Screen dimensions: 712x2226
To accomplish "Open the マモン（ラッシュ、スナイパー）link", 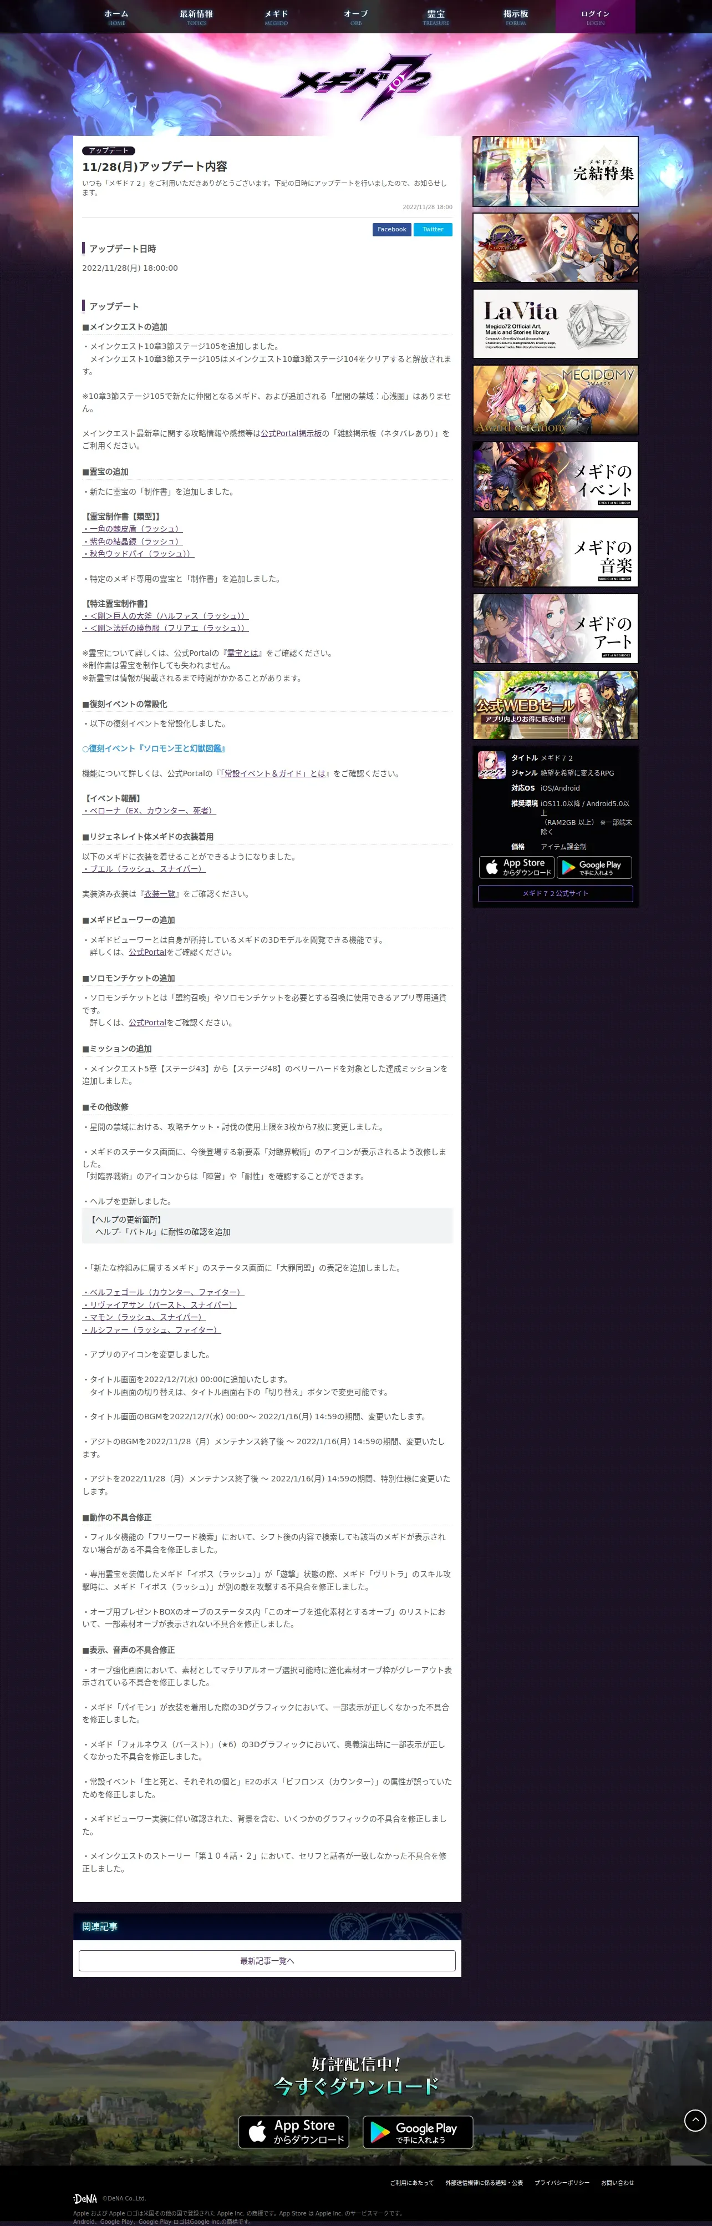I will (x=145, y=1318).
